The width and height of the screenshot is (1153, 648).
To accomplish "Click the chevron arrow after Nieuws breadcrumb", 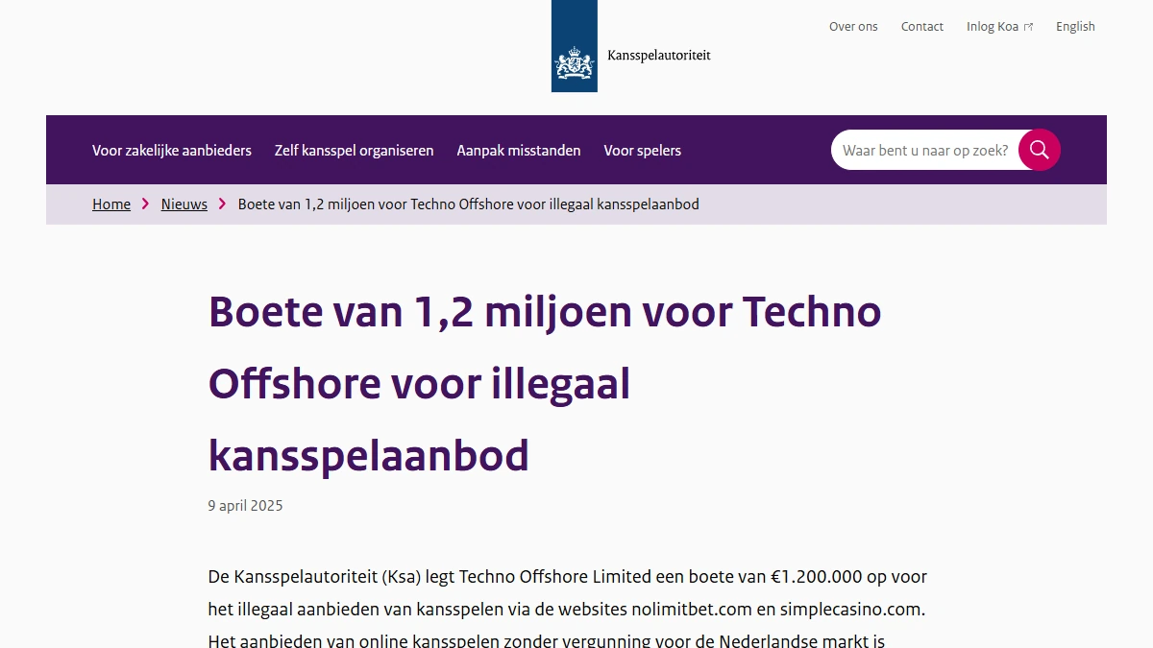I will [223, 204].
